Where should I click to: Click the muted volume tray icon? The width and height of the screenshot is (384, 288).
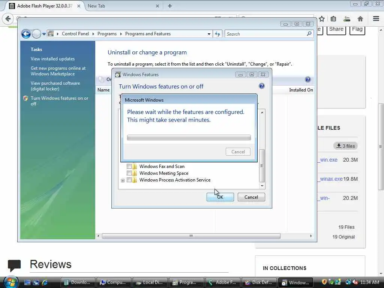coord(355,282)
